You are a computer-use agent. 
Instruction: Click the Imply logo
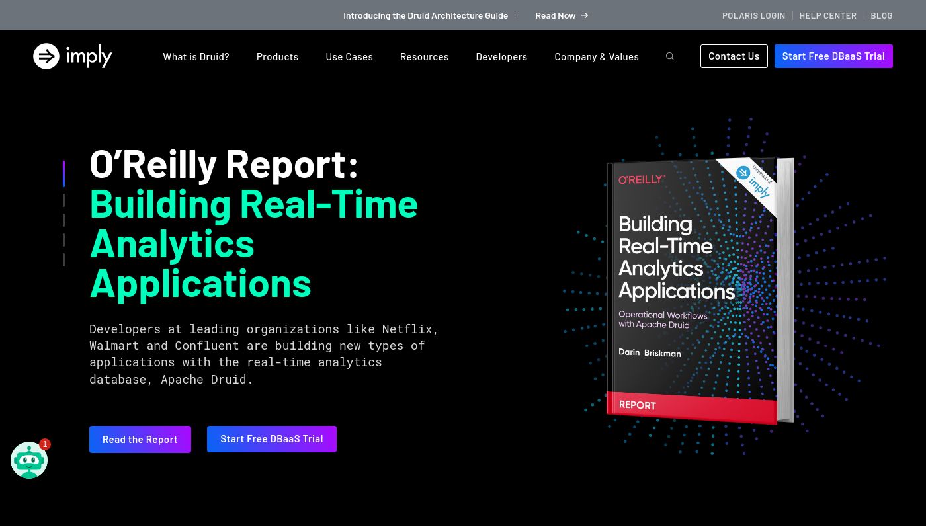click(73, 56)
